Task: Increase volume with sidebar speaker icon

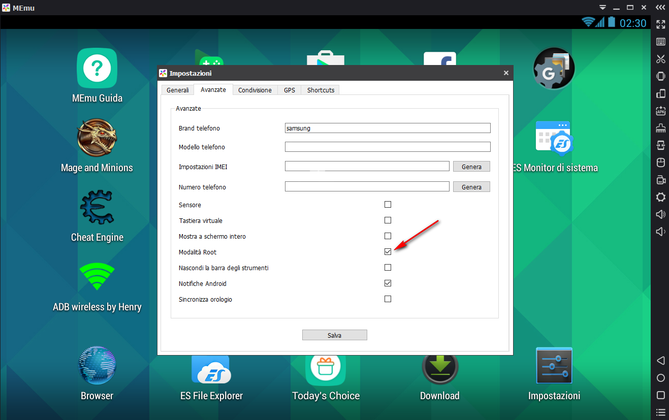Action: (x=660, y=214)
